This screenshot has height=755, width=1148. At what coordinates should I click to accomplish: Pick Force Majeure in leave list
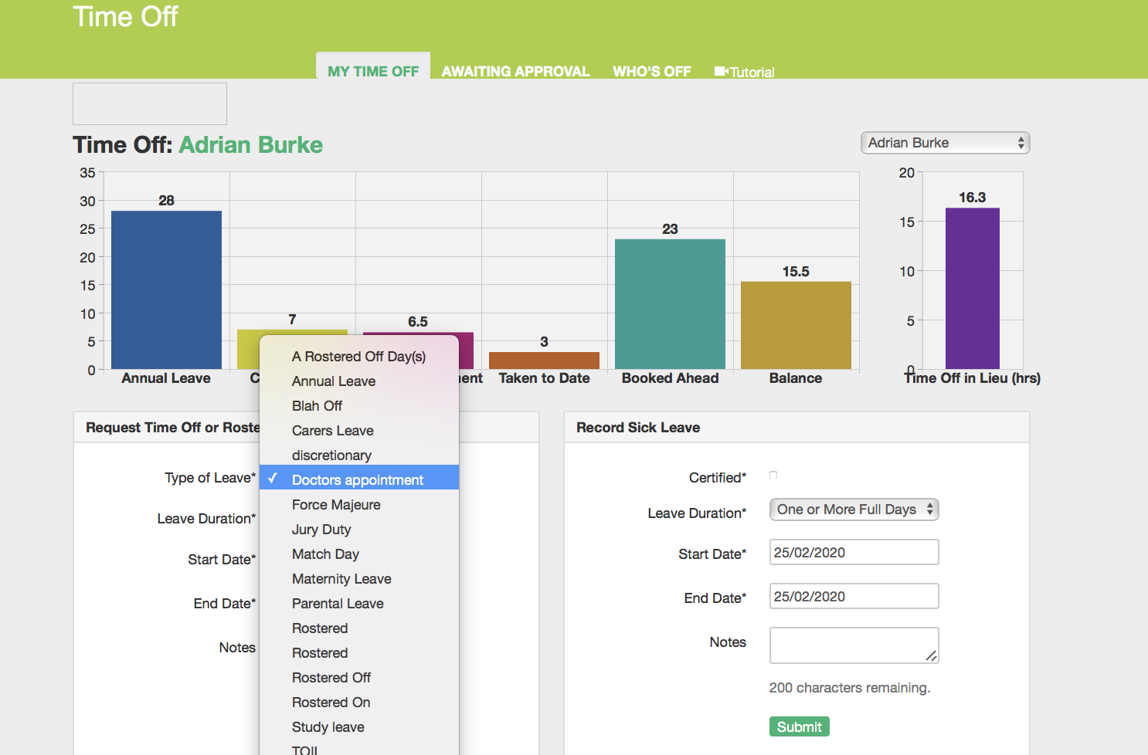(x=336, y=505)
